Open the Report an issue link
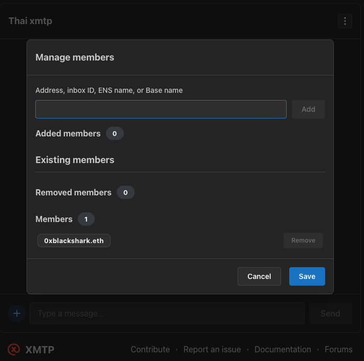Viewport: 364px width, 361px height. pos(212,349)
